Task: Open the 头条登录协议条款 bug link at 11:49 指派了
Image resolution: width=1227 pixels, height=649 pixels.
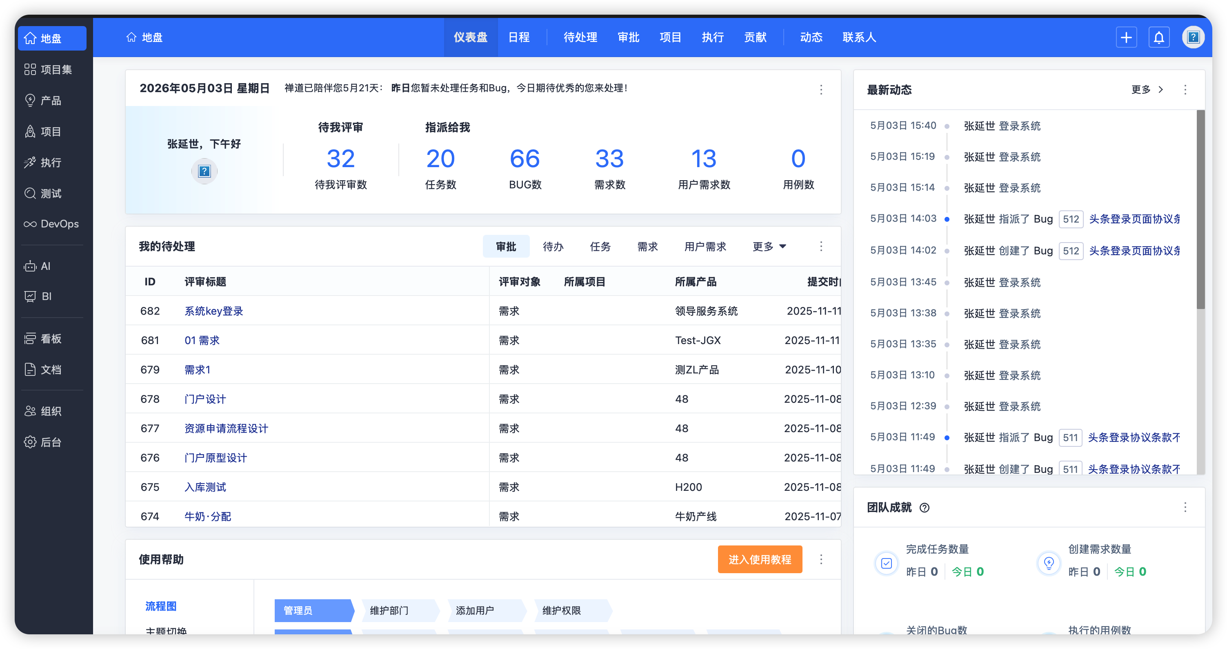Action: click(1134, 437)
